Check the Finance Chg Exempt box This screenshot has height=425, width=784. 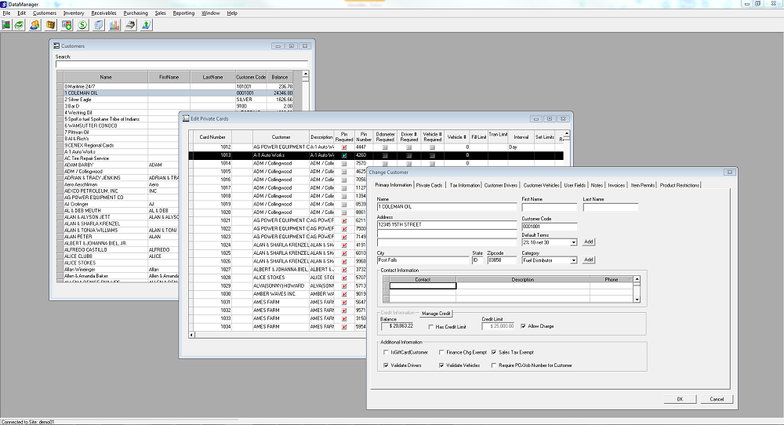[x=441, y=353]
